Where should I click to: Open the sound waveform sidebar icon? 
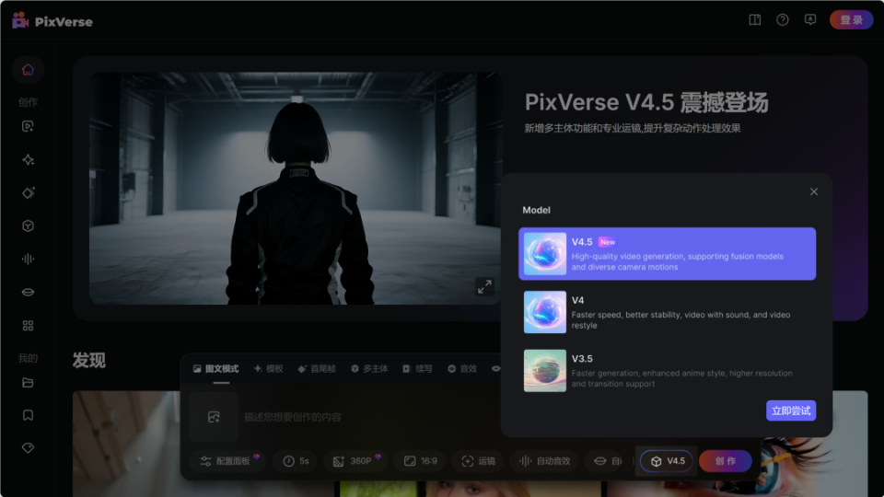coord(28,259)
